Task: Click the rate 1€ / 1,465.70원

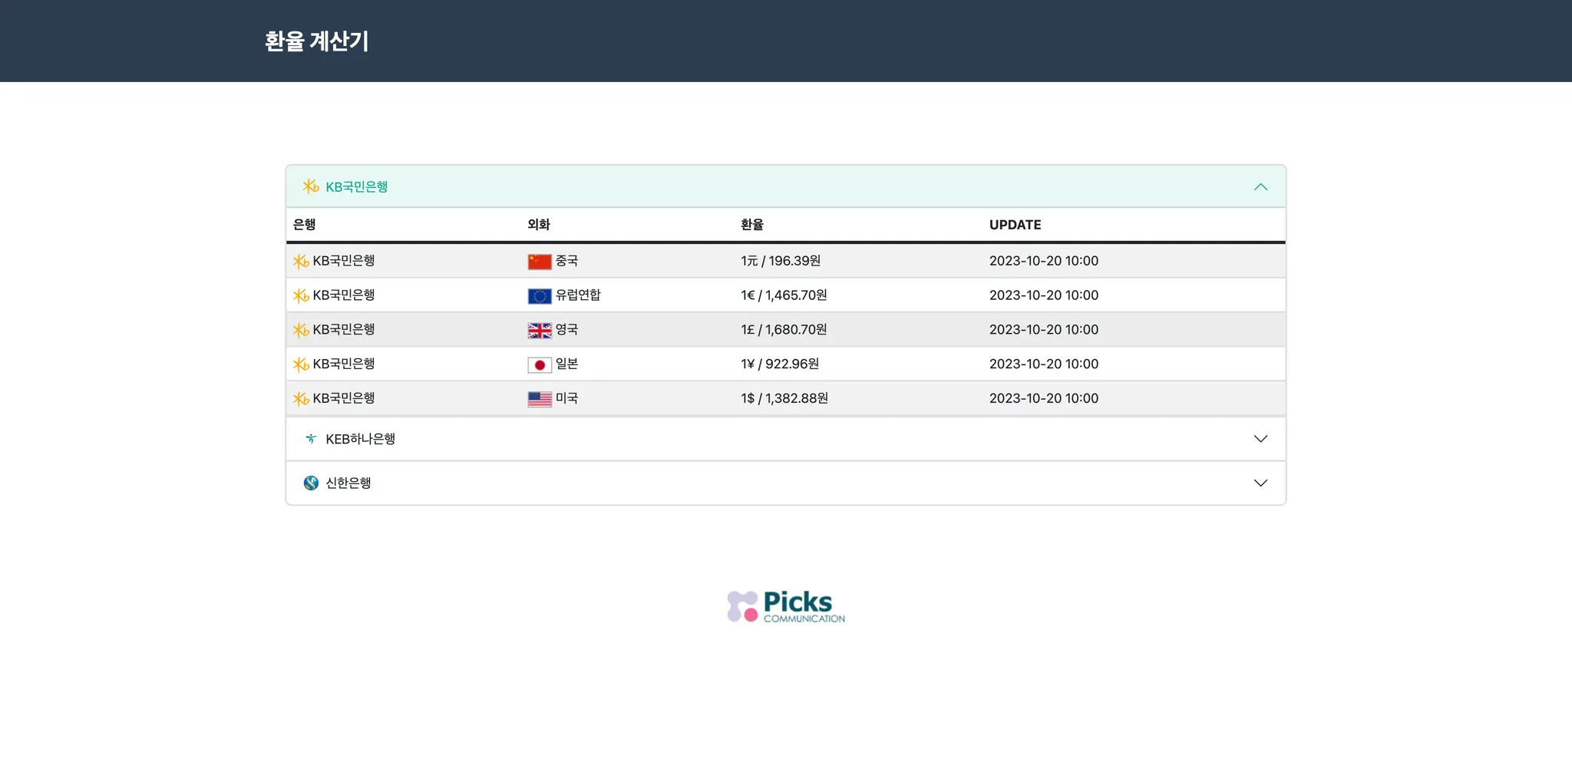Action: click(x=784, y=295)
